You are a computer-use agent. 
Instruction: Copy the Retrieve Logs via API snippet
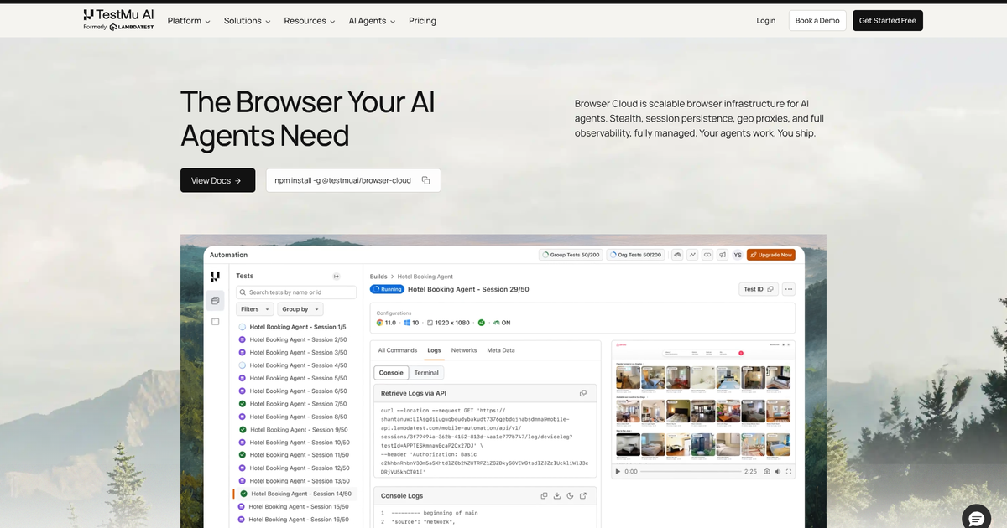pyautogui.click(x=583, y=393)
